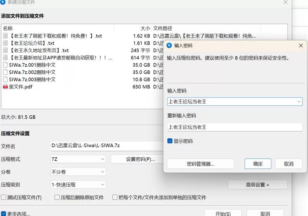Close the 输入密码 dialog with X
This screenshot has height=216, width=308.
click(x=301, y=46)
